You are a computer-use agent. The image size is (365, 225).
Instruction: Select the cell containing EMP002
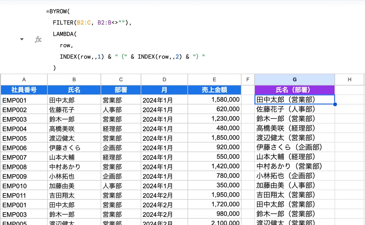click(24, 109)
